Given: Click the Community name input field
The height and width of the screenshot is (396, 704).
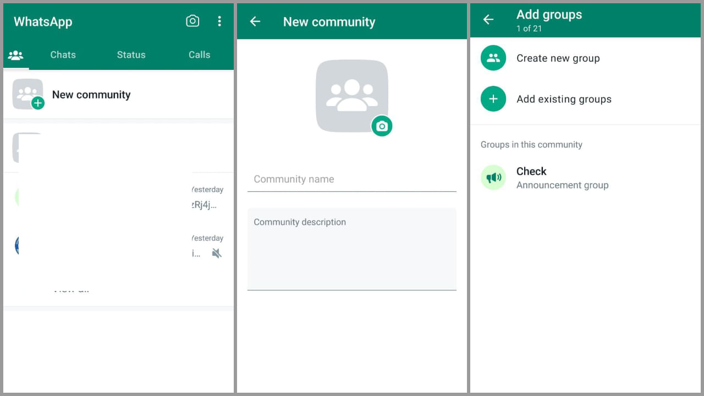Looking at the screenshot, I should coord(352,179).
